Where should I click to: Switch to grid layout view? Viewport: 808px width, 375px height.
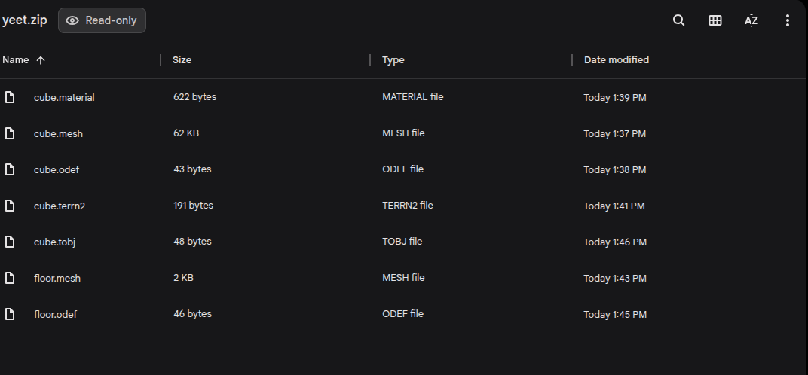715,20
